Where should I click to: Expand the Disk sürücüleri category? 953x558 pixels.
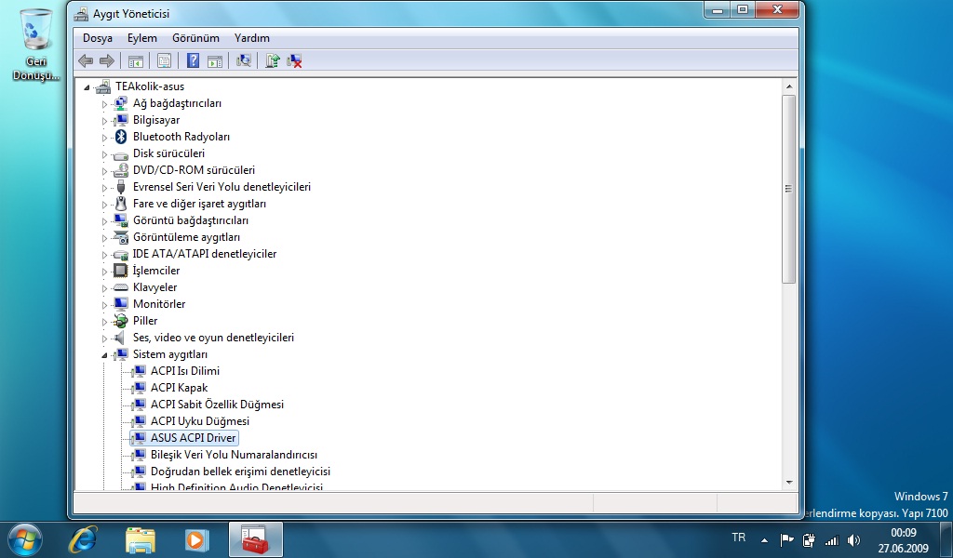pos(104,154)
